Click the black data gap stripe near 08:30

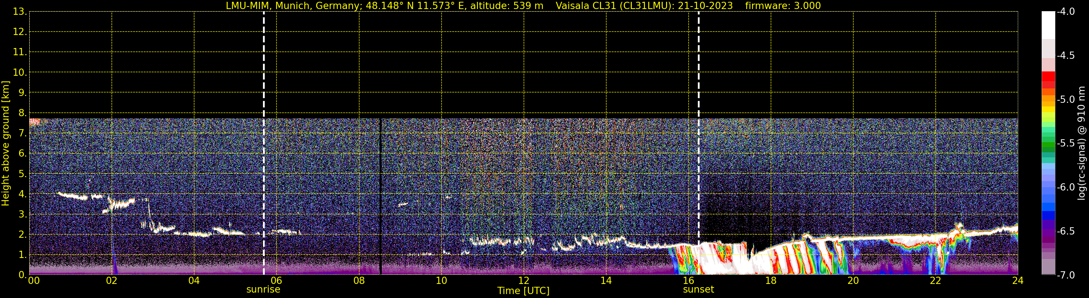(x=380, y=197)
